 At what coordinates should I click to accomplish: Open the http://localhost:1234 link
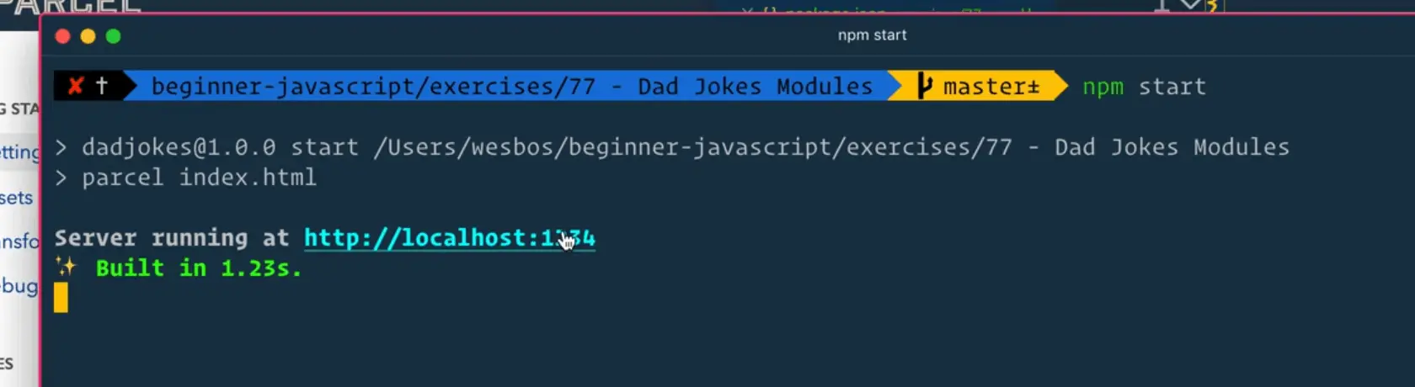point(449,238)
